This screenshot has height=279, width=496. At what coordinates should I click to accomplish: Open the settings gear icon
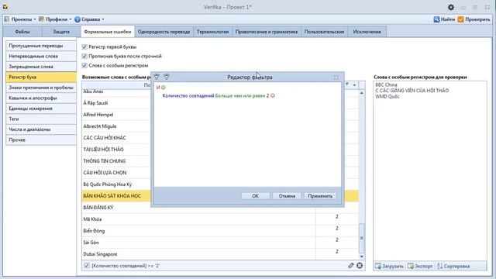point(451,7)
